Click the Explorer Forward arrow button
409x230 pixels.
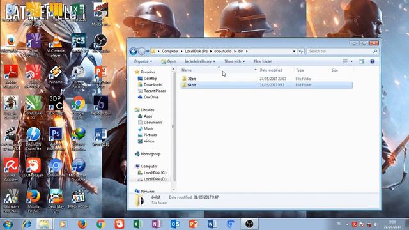pyautogui.click(x=142, y=51)
